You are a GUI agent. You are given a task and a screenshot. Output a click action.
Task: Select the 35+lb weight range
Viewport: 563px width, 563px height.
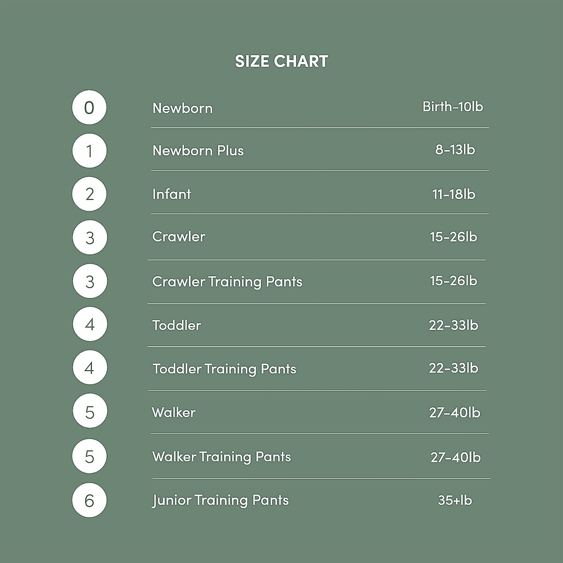pos(455,500)
